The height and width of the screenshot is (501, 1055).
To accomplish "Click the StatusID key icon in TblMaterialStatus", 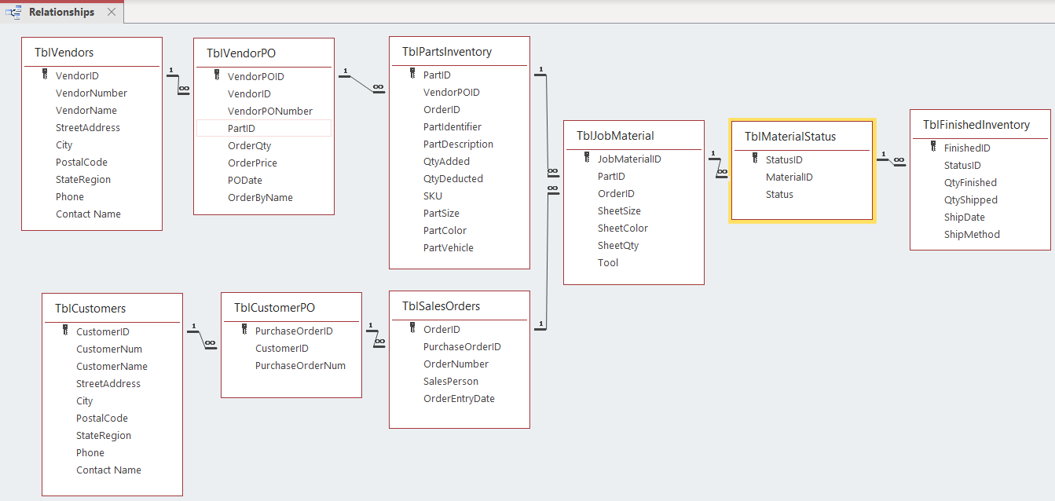I will click(x=755, y=159).
